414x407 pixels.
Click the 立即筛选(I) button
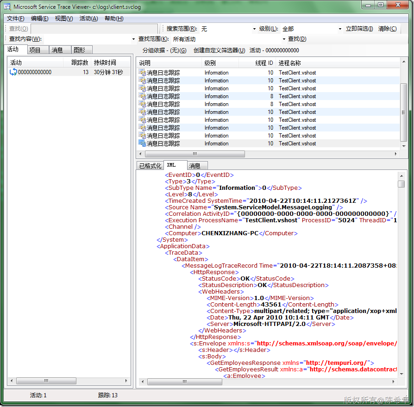click(x=359, y=29)
